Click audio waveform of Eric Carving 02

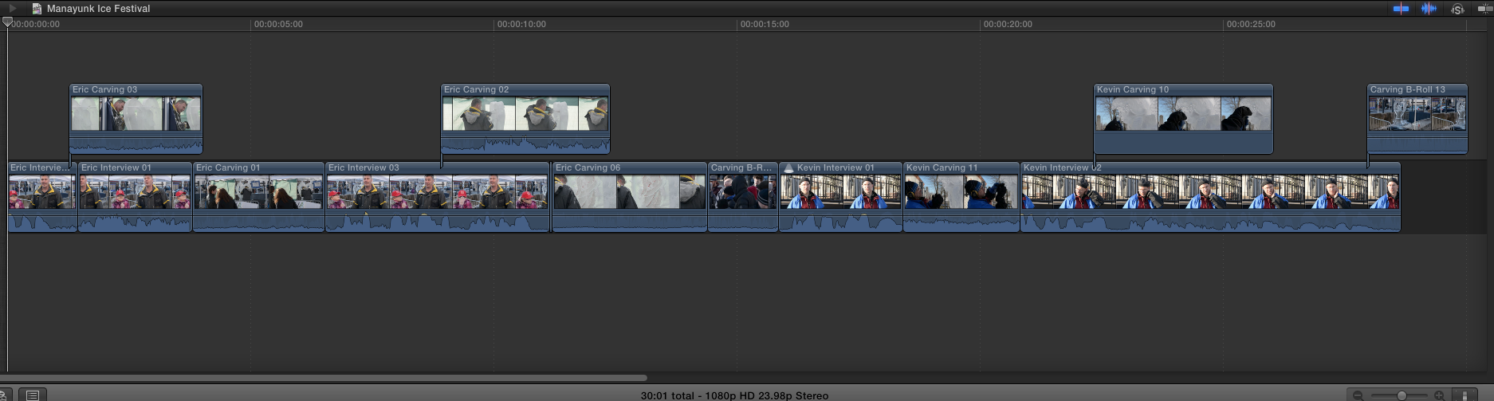pos(525,143)
